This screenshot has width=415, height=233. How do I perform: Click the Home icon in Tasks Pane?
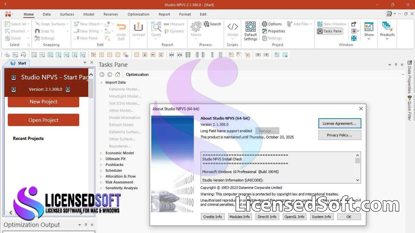pos(117,75)
